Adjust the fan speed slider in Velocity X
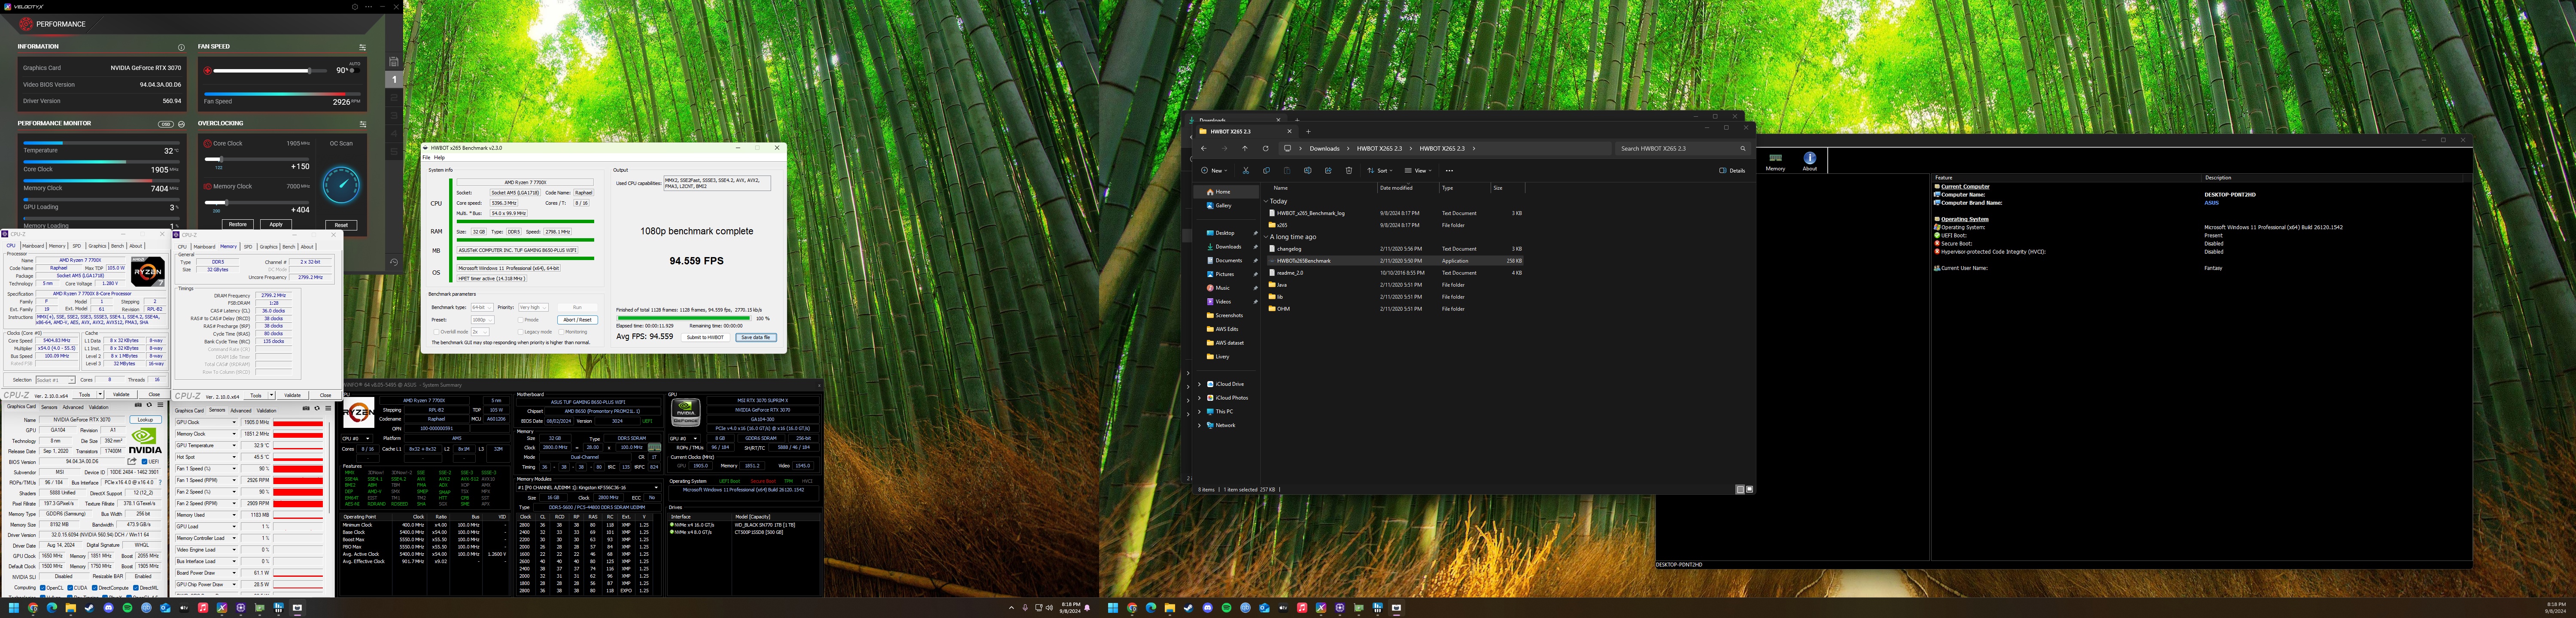2576x618 pixels. [x=270, y=71]
